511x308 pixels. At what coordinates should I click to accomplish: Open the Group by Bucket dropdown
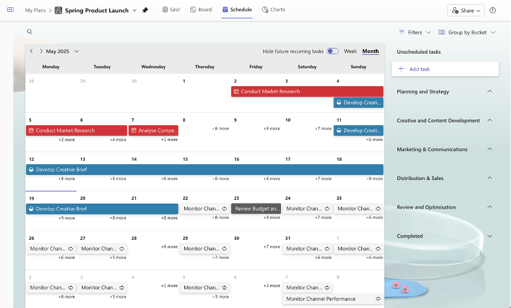tap(467, 33)
